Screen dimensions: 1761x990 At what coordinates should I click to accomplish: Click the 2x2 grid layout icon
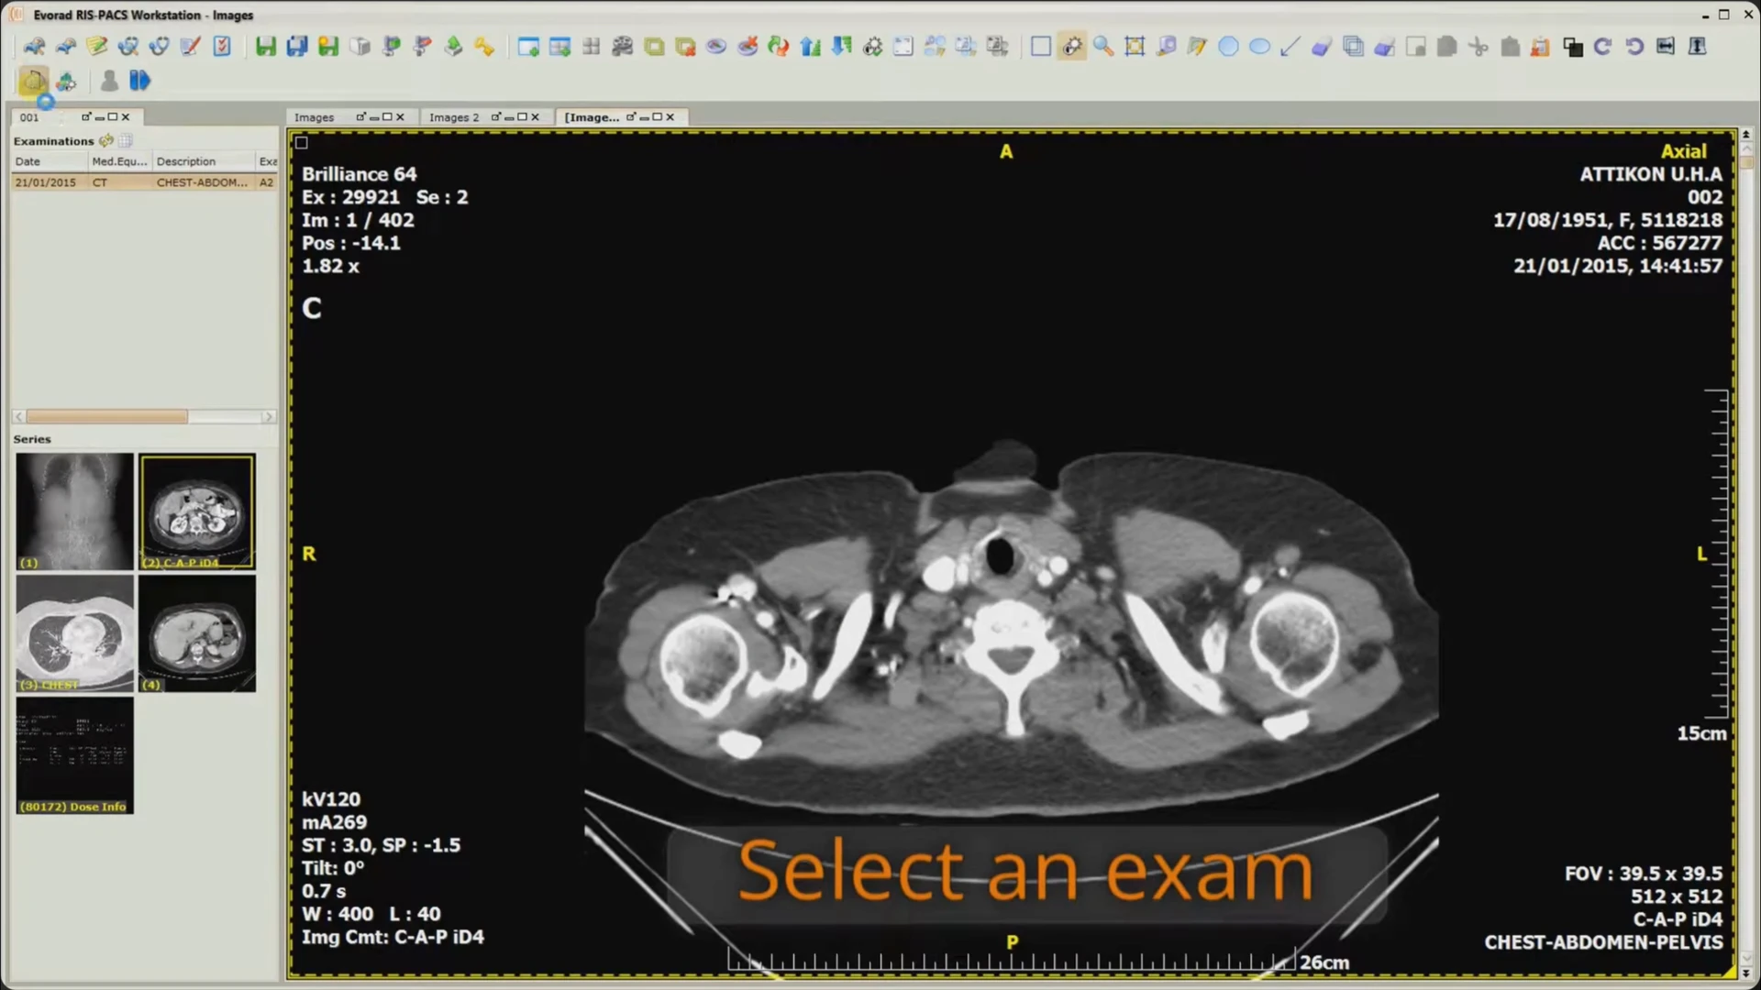592,46
